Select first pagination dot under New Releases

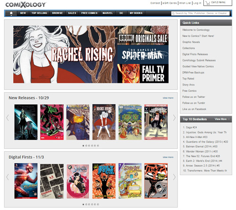83,145
